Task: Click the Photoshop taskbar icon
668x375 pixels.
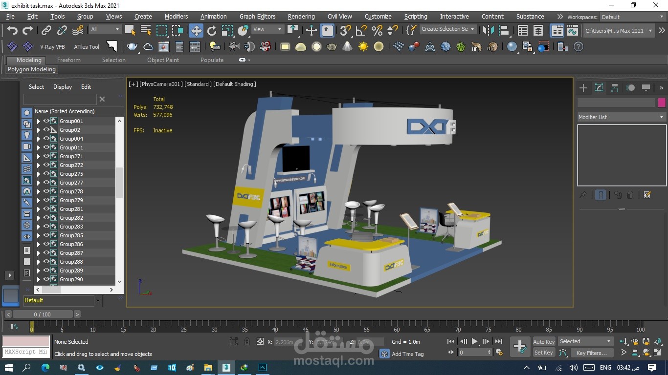Action: tap(263, 367)
